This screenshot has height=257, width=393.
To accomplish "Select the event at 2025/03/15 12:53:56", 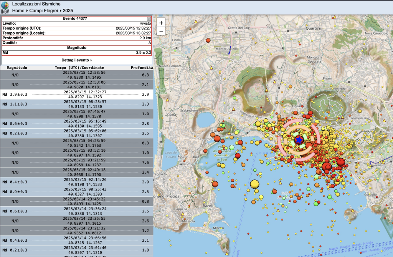I will [77, 75].
